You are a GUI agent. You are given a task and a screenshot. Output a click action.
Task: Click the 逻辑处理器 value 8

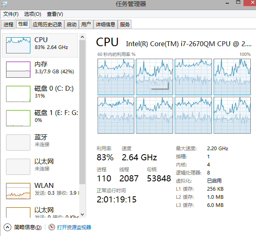(209, 173)
